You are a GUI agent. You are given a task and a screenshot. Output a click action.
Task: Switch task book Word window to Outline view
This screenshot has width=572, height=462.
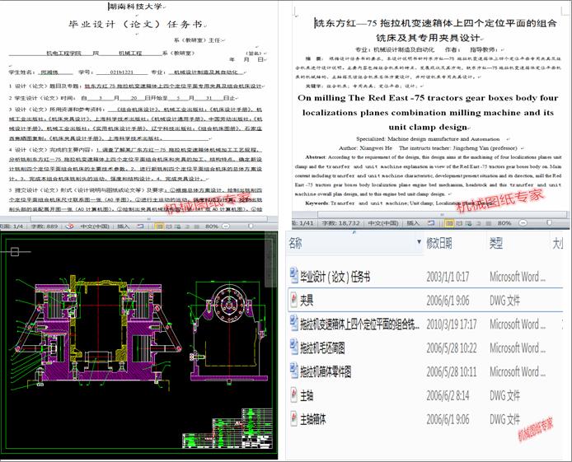click(x=187, y=226)
